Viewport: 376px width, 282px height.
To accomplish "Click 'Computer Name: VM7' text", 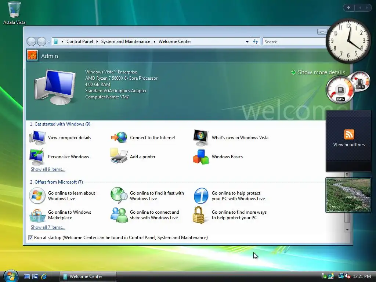I will (107, 97).
